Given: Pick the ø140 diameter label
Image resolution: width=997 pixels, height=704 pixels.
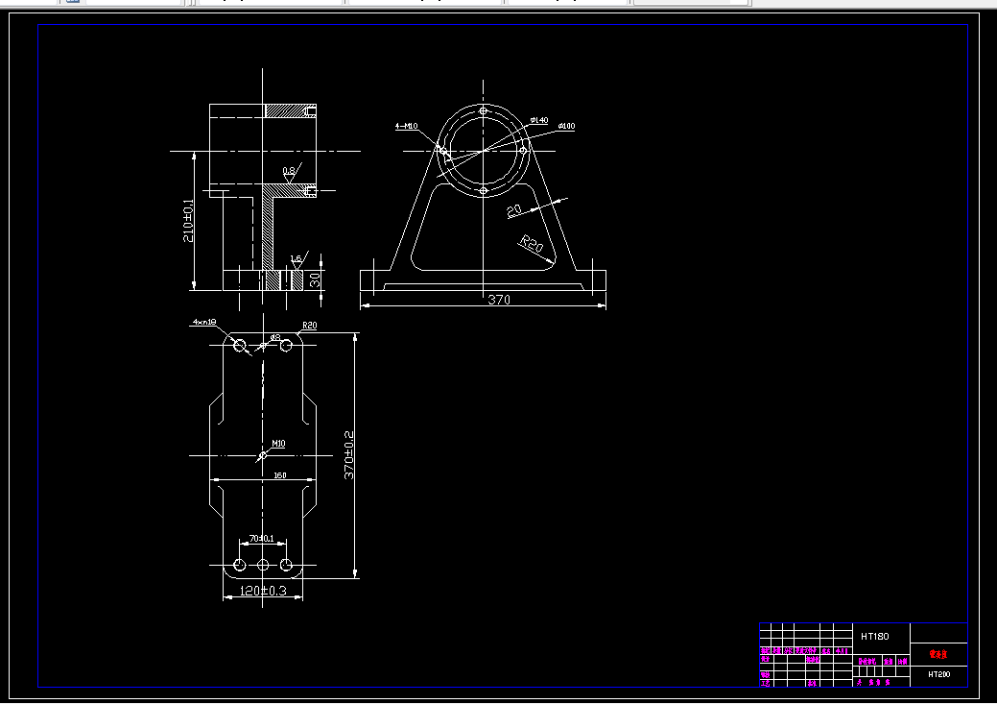Looking at the screenshot, I should [539, 120].
